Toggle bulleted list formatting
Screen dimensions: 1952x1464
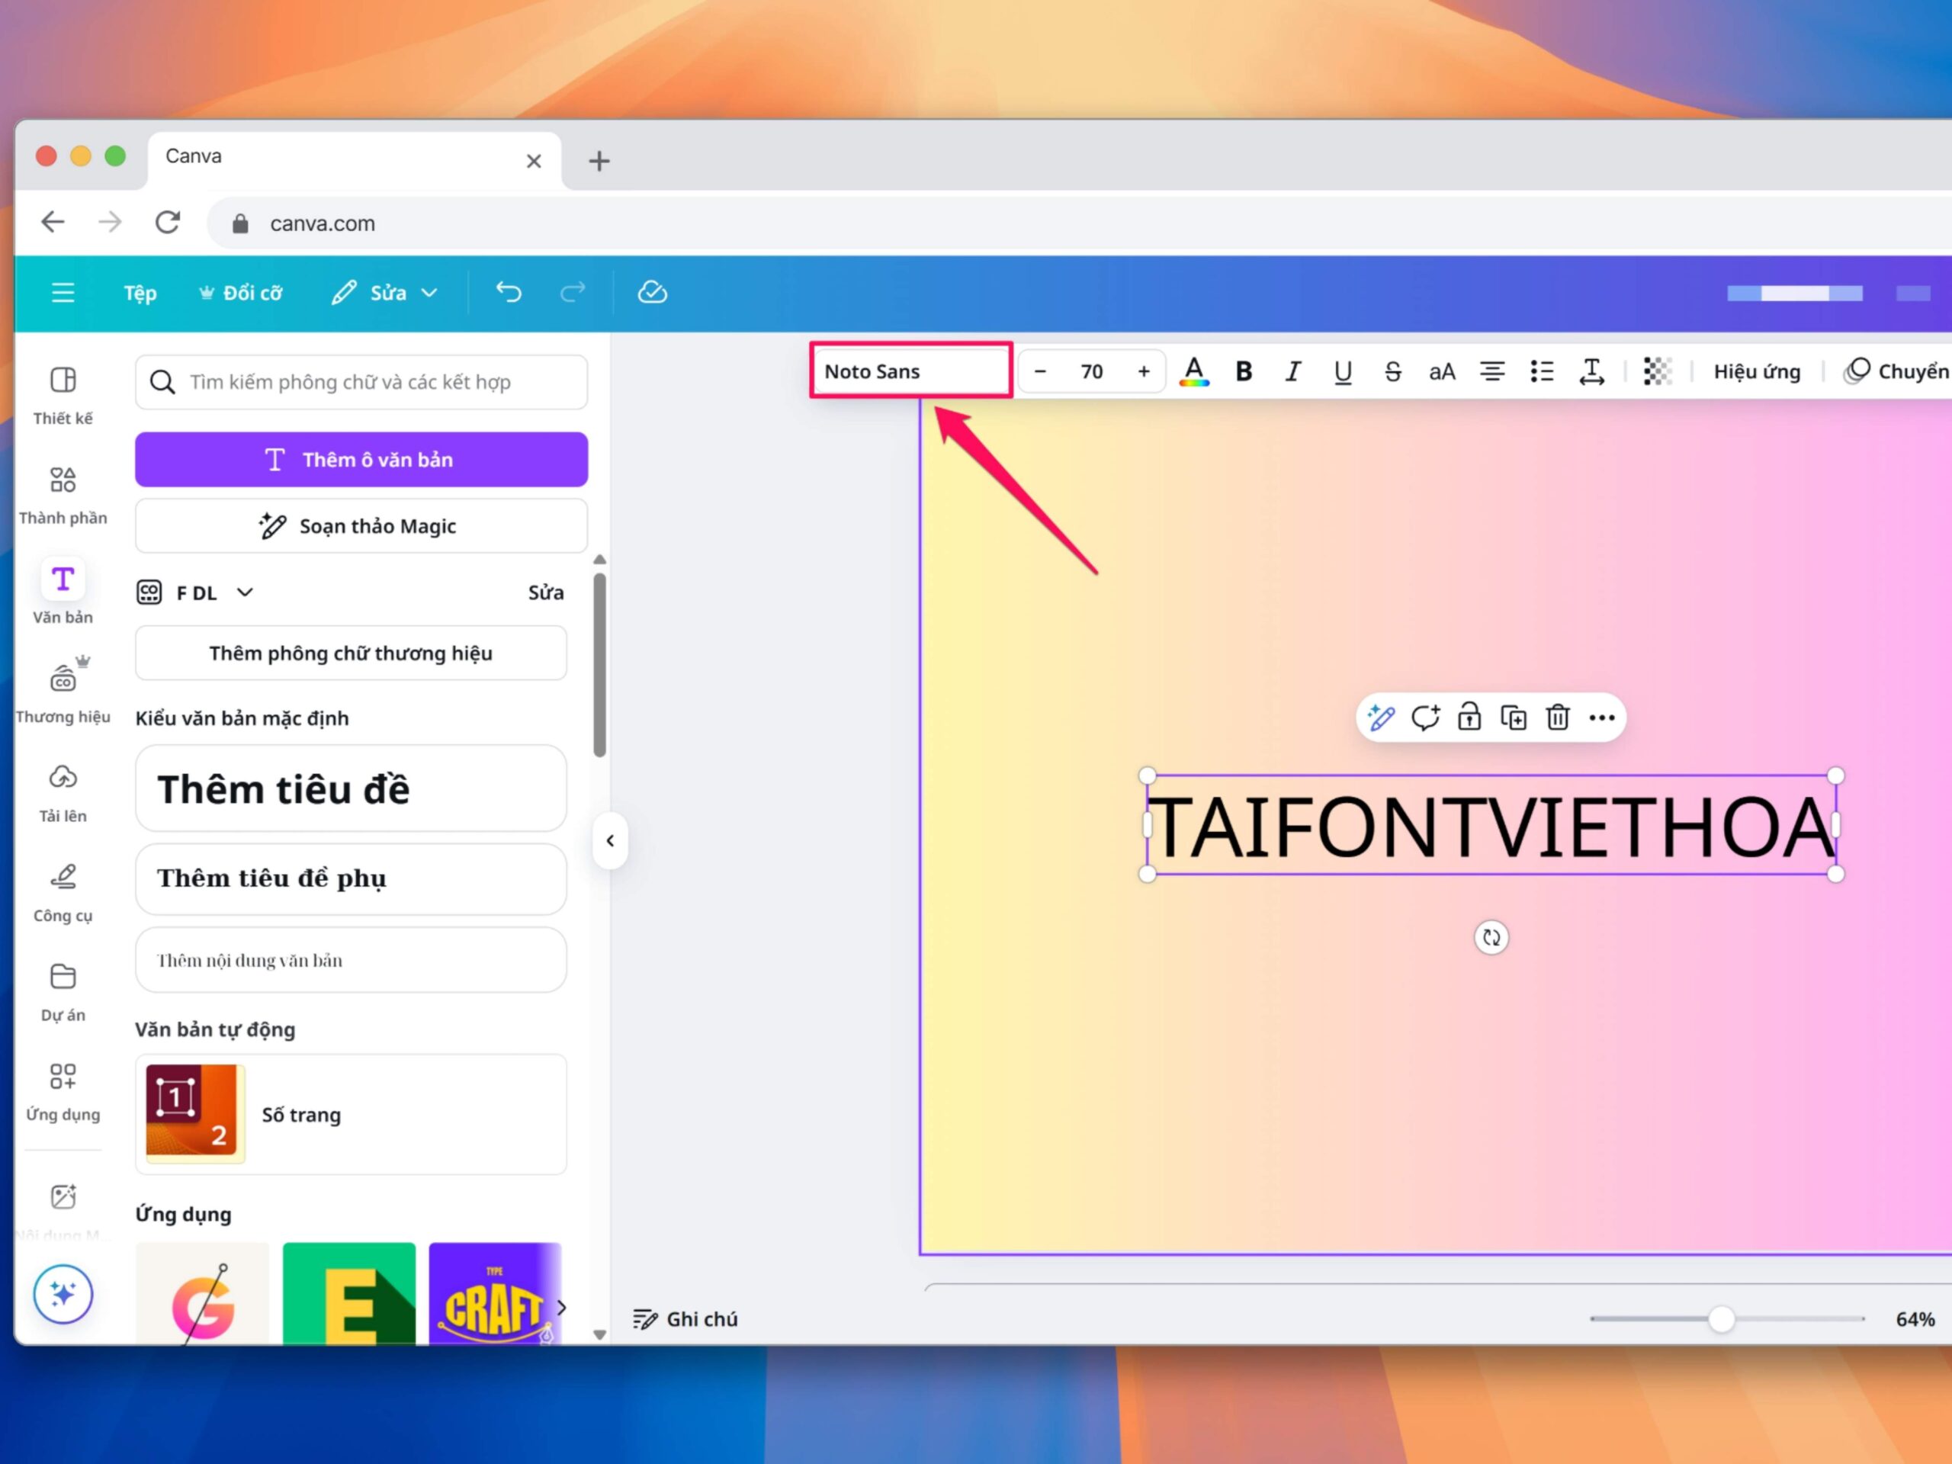coord(1542,371)
